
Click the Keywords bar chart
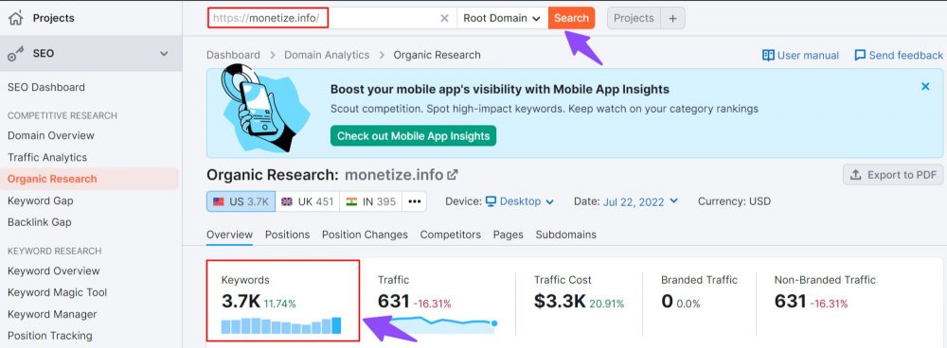pyautogui.click(x=281, y=325)
